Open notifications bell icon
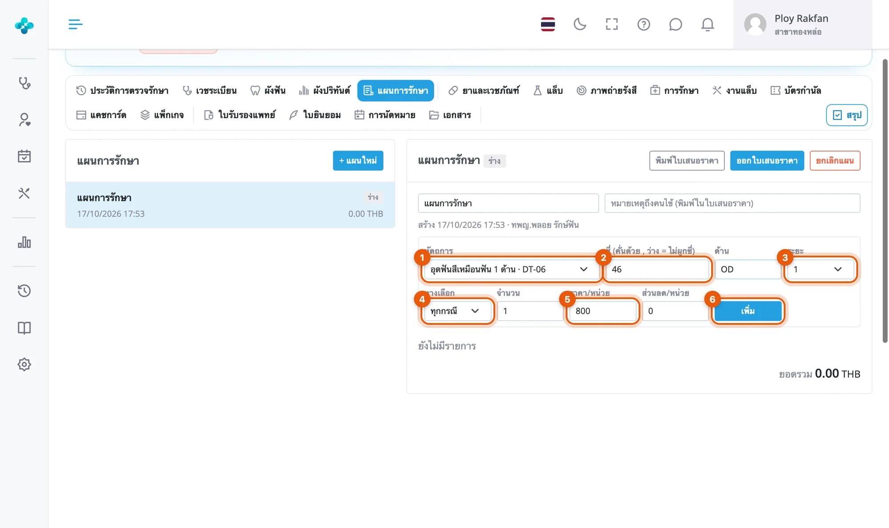The image size is (889, 528). click(708, 24)
